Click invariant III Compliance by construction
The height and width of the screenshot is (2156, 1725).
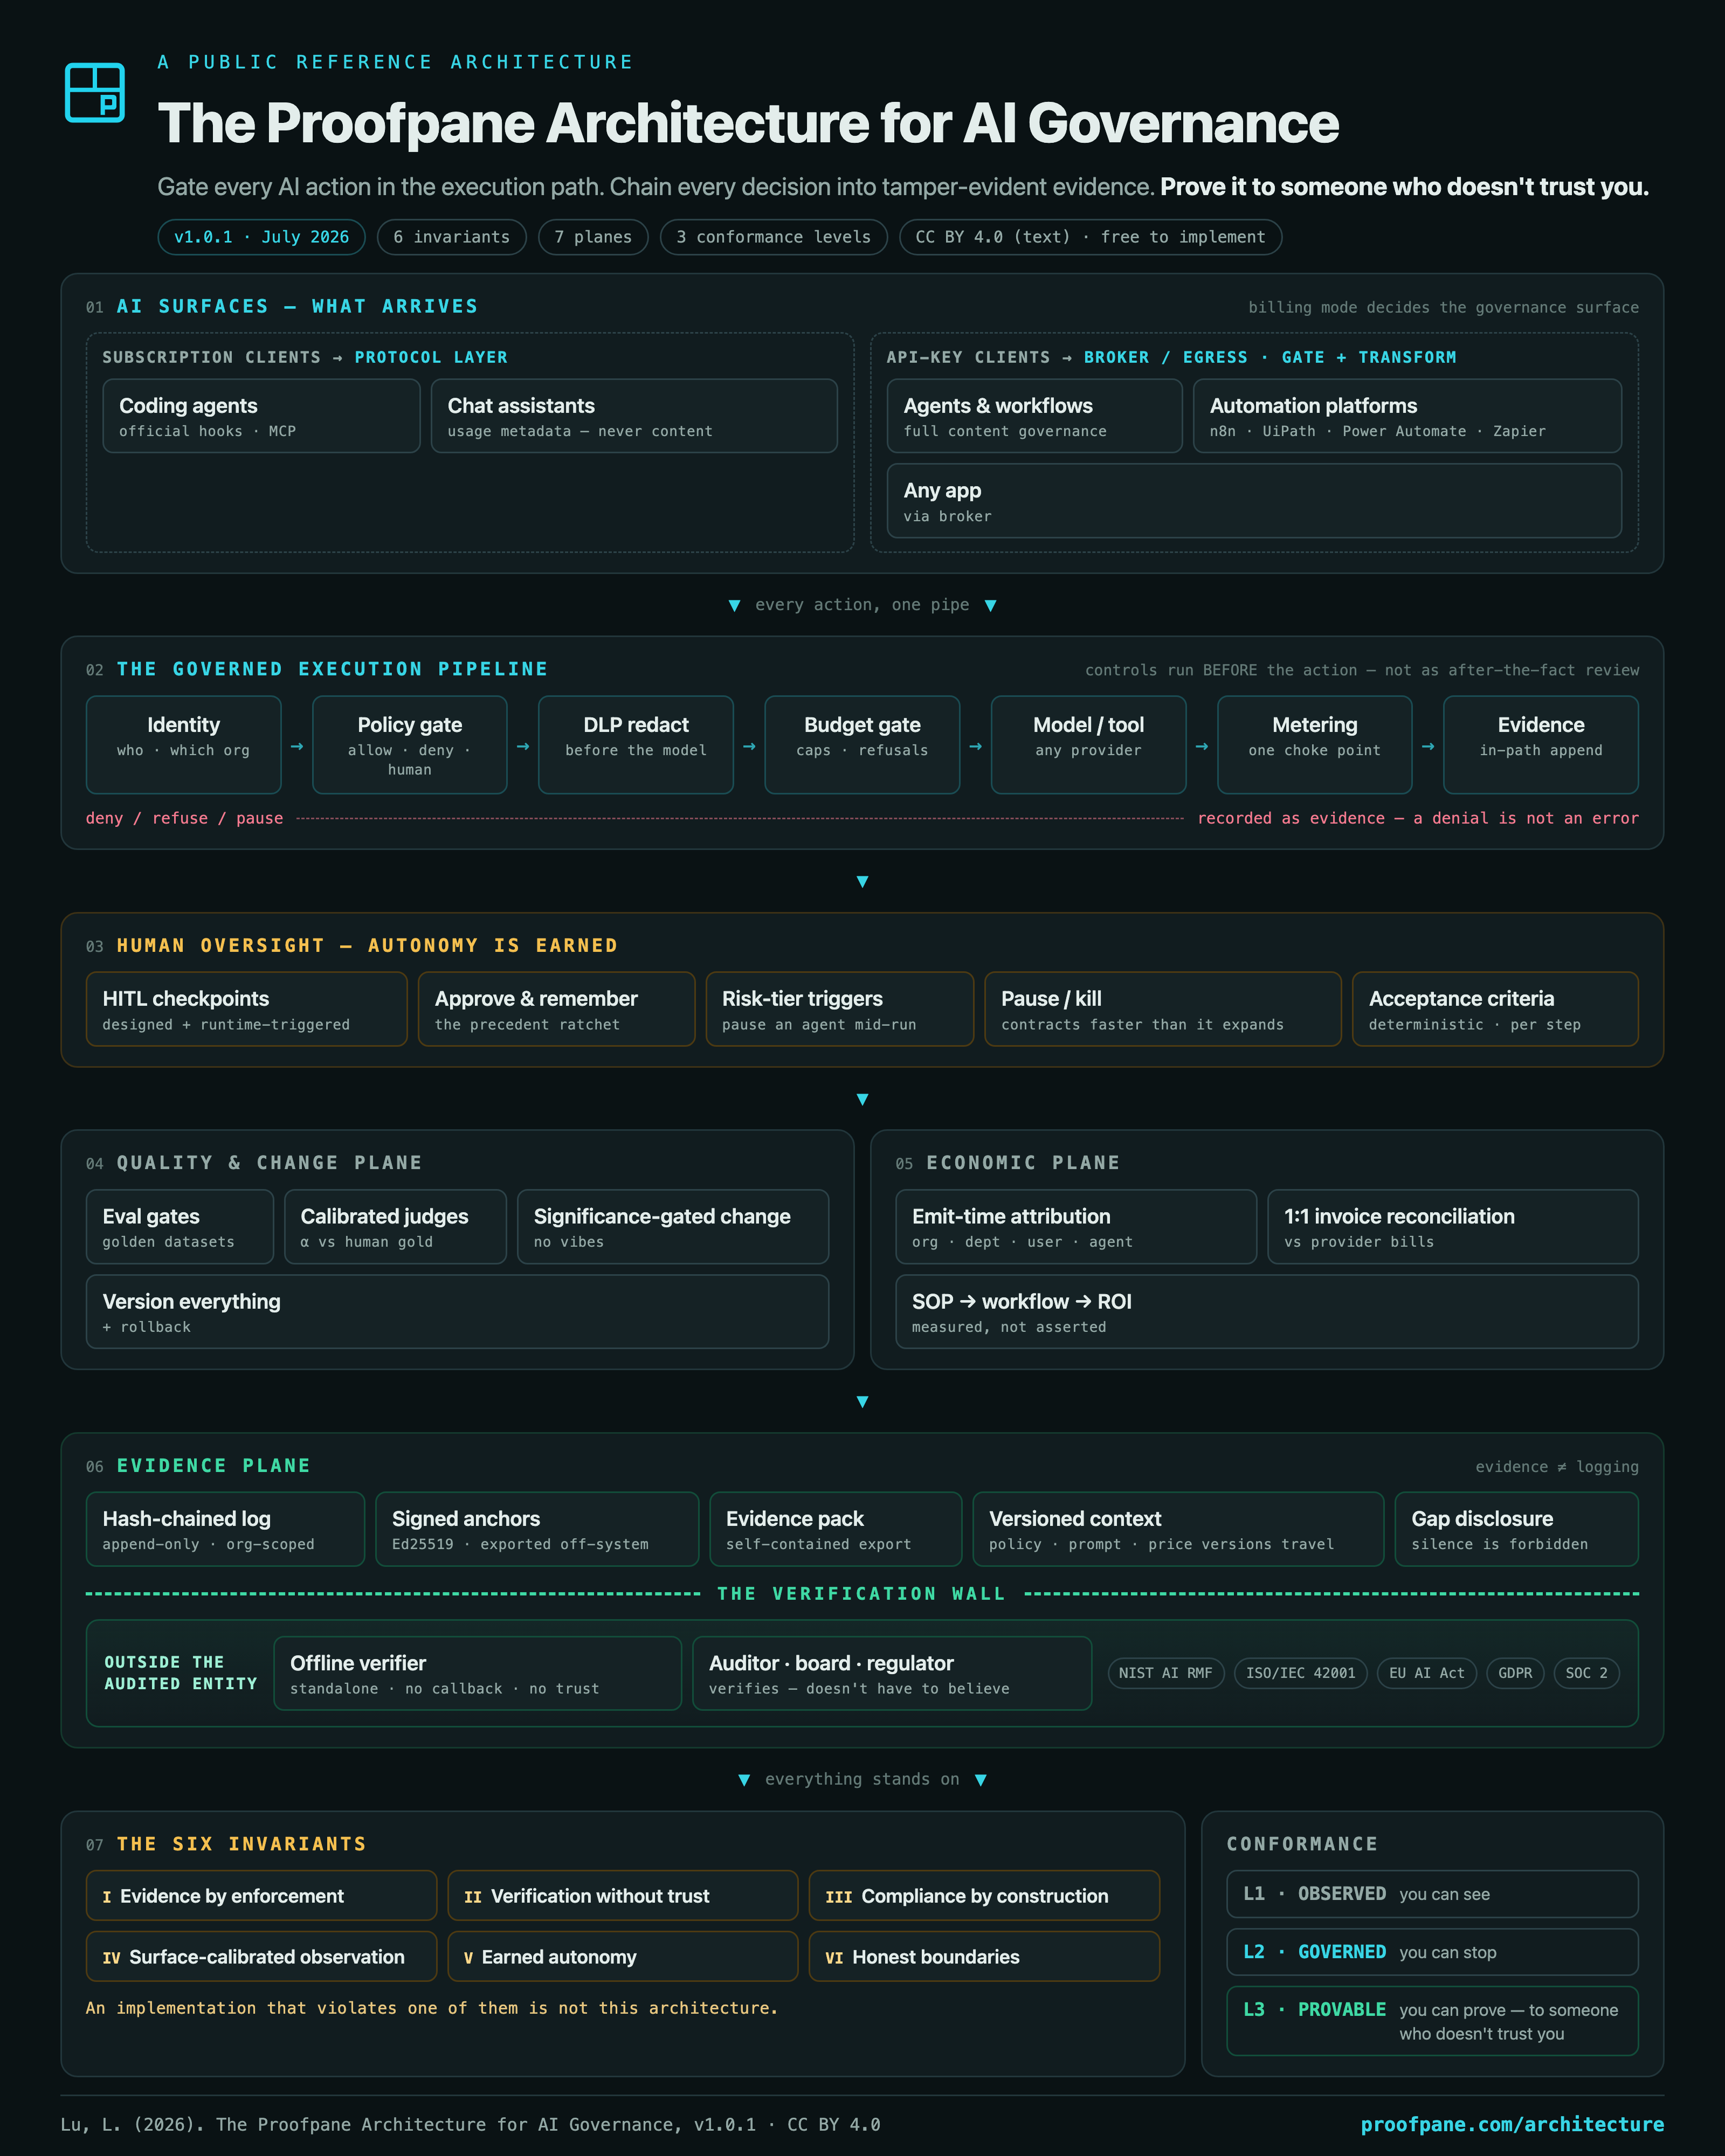pos(984,1895)
